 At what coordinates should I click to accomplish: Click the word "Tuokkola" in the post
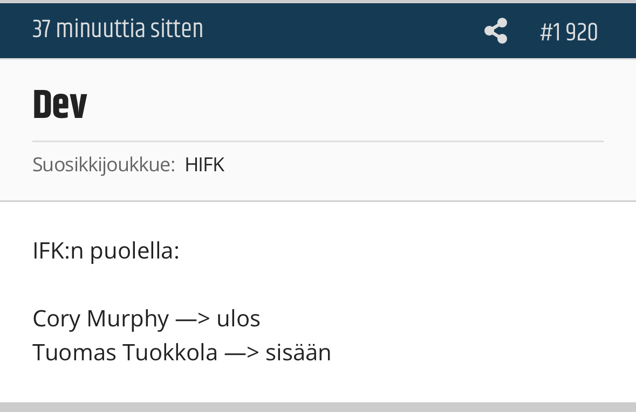coord(170,352)
